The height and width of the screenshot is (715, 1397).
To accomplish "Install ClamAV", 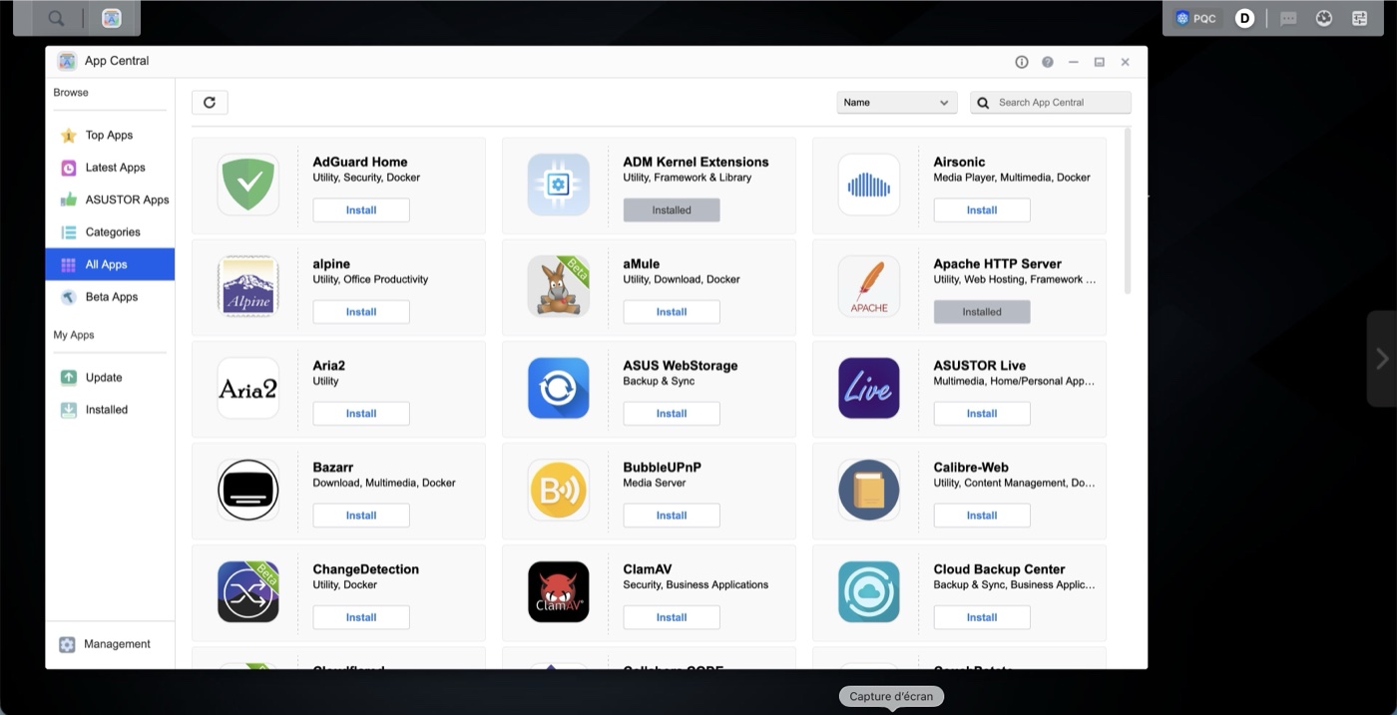I will 672,617.
